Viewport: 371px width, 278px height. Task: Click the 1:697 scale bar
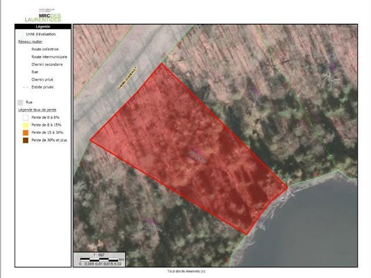[x=99, y=258]
